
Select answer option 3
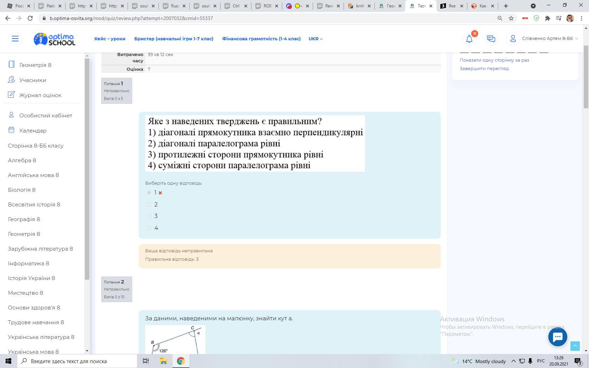click(x=149, y=216)
